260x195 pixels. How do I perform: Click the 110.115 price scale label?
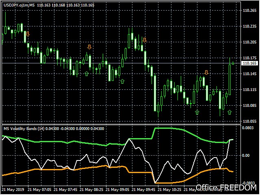pyautogui.click(x=249, y=89)
